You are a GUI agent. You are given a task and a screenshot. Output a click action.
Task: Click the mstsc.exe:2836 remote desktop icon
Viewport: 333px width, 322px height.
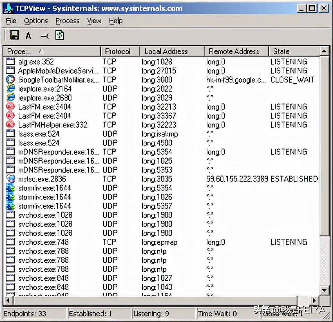(x=11, y=179)
